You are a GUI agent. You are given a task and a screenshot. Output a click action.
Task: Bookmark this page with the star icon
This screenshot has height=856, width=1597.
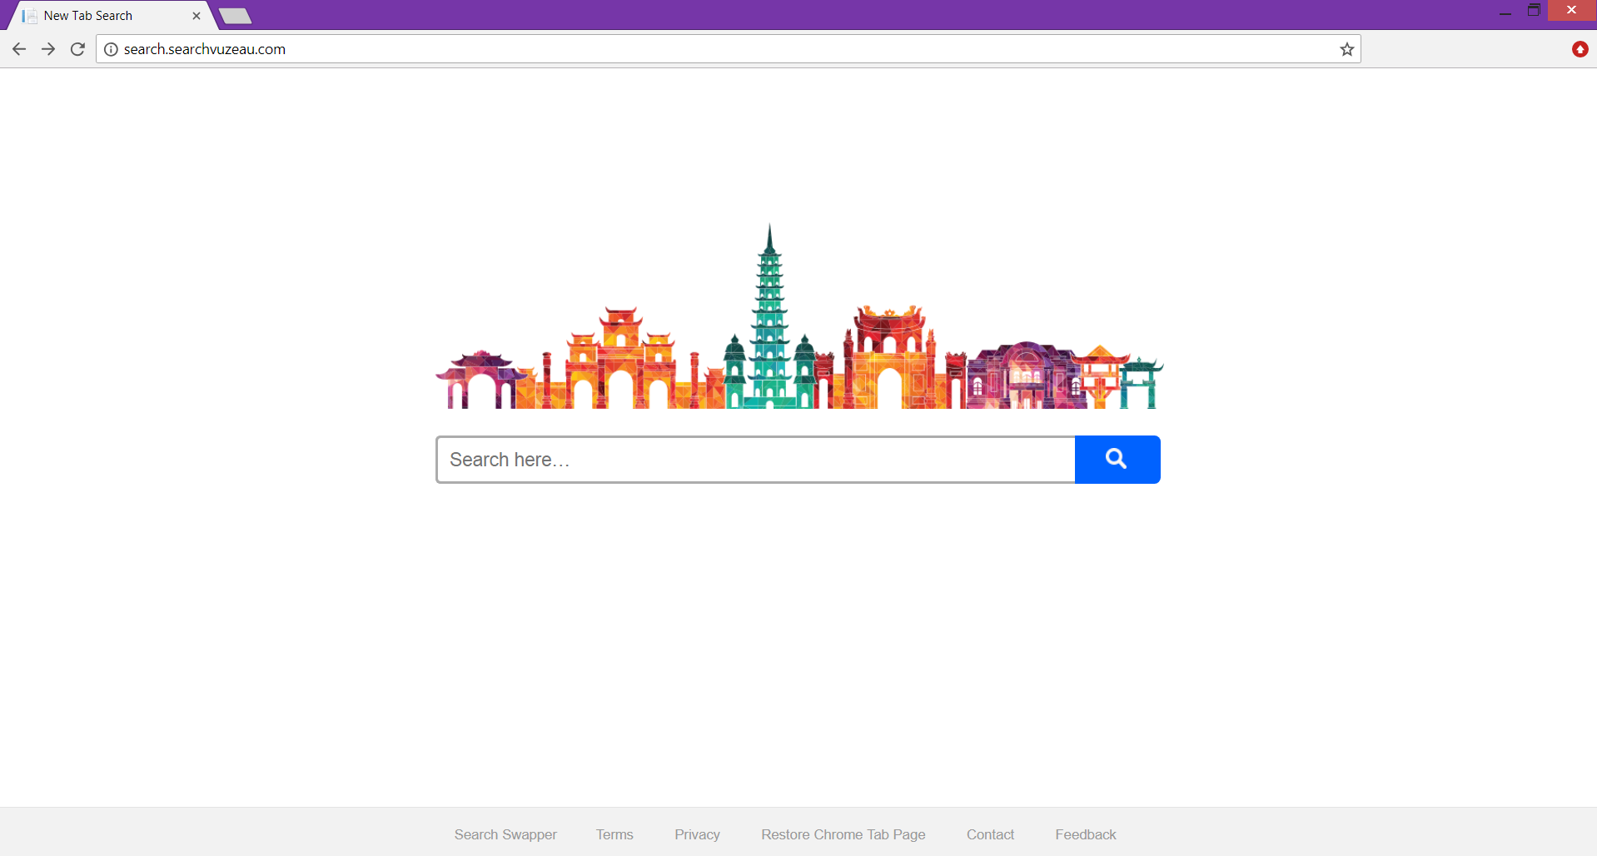(1346, 49)
